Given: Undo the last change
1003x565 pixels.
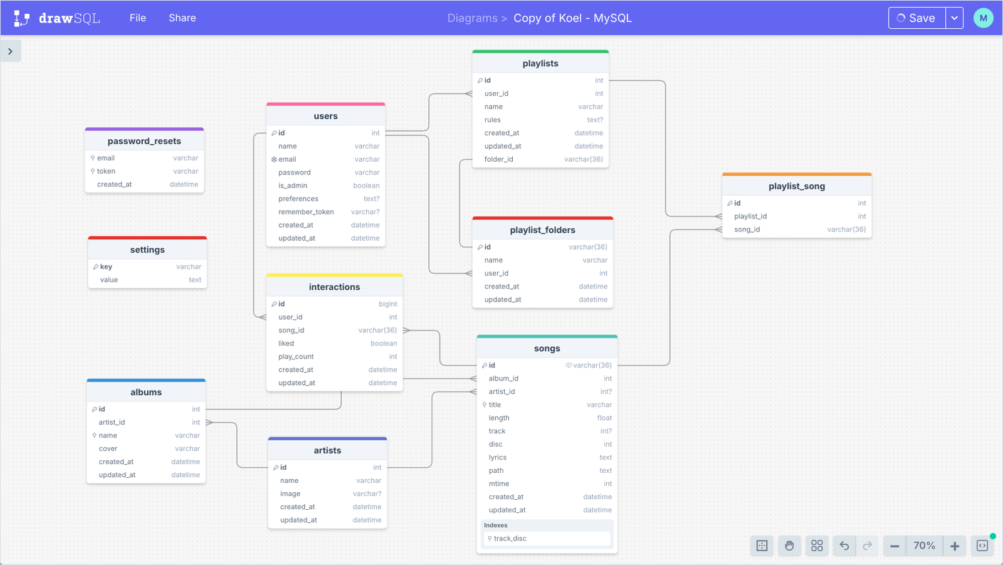Looking at the screenshot, I should [844, 546].
